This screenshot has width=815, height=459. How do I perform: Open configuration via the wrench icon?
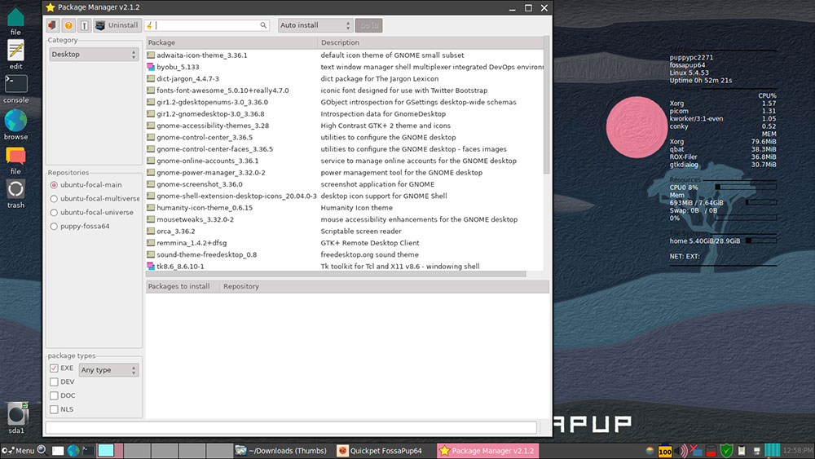[85, 25]
